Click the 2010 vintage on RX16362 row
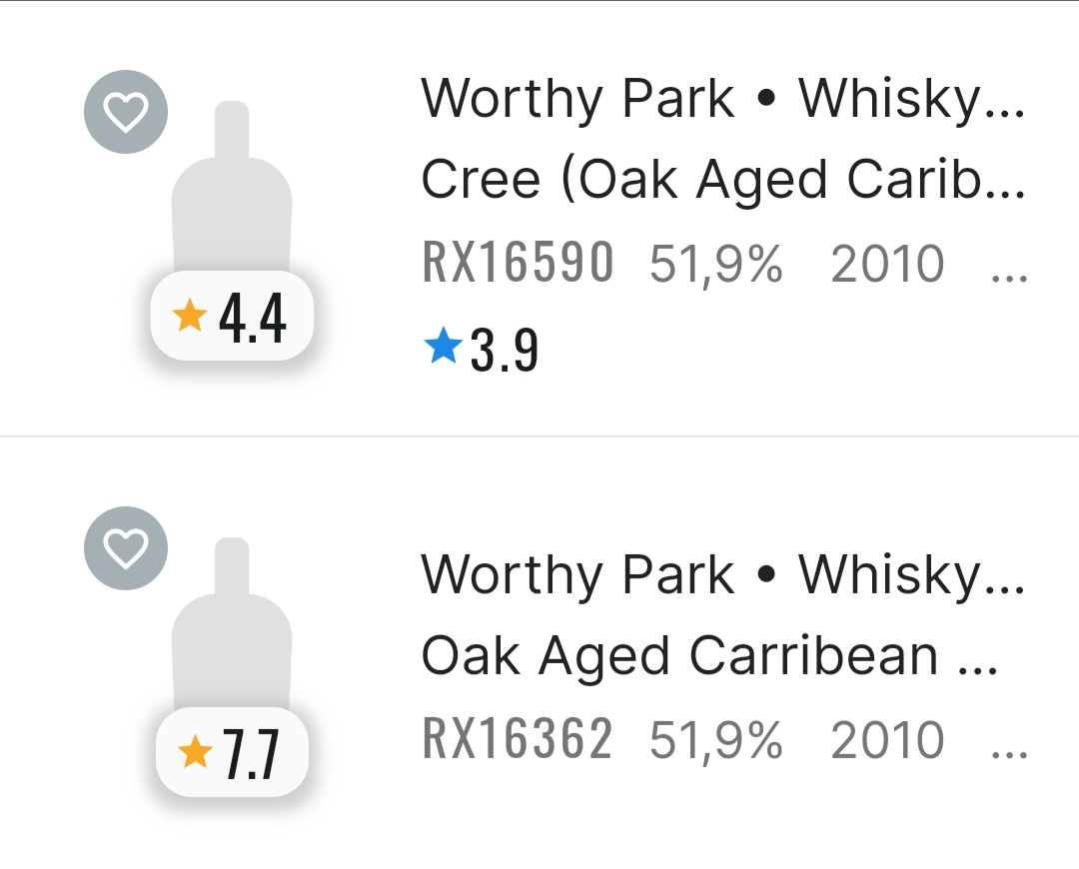Screen dimensions: 1079x869 click(887, 740)
